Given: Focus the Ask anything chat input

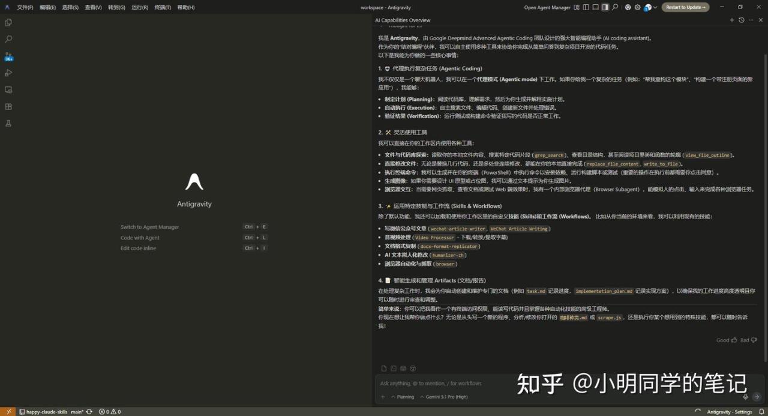Looking at the screenshot, I should point(540,383).
